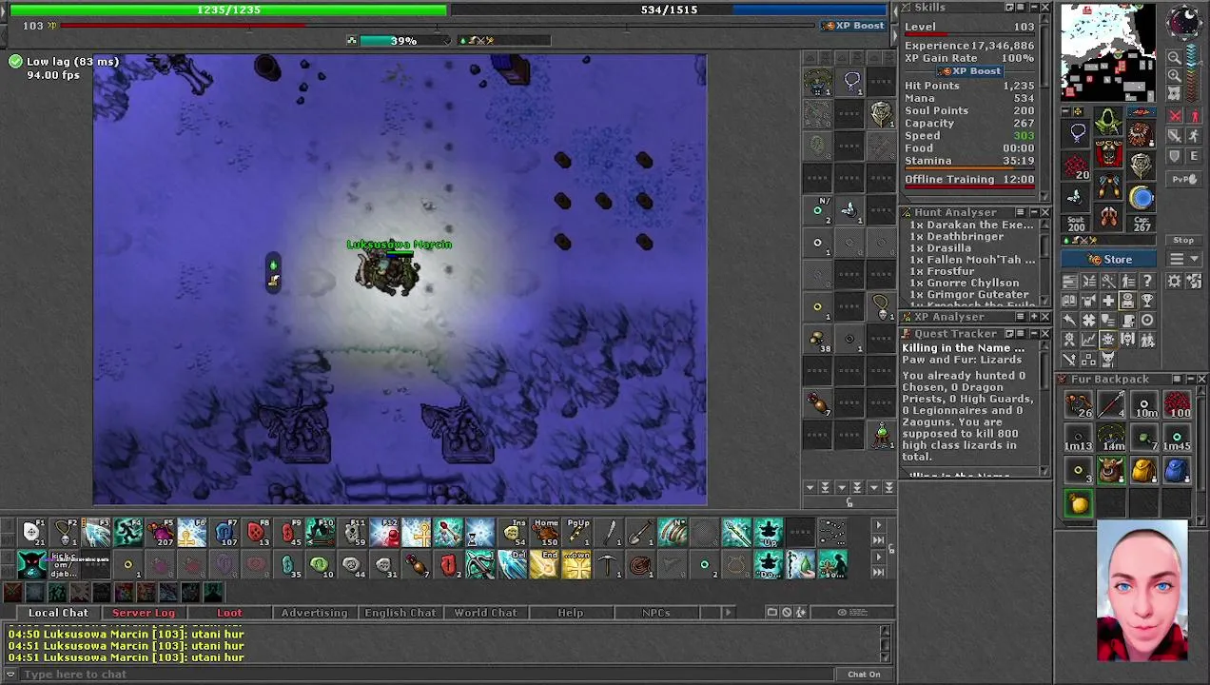Toggle stand mode red figure
Image resolution: width=1210 pixels, height=685 pixels.
[1194, 115]
